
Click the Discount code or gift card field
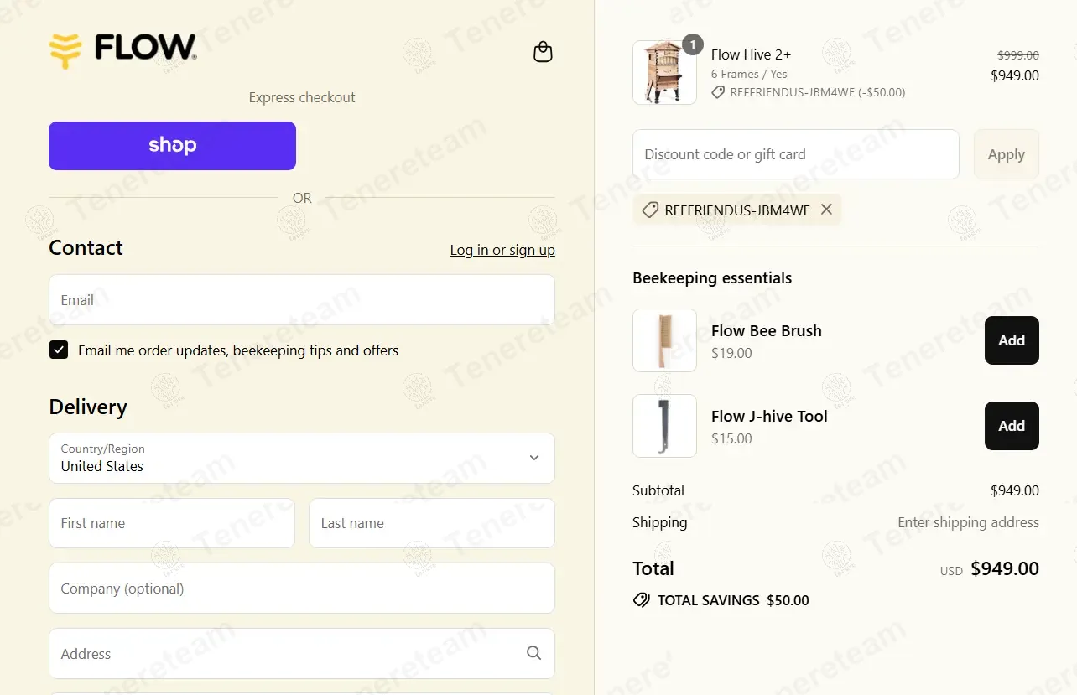tap(795, 154)
